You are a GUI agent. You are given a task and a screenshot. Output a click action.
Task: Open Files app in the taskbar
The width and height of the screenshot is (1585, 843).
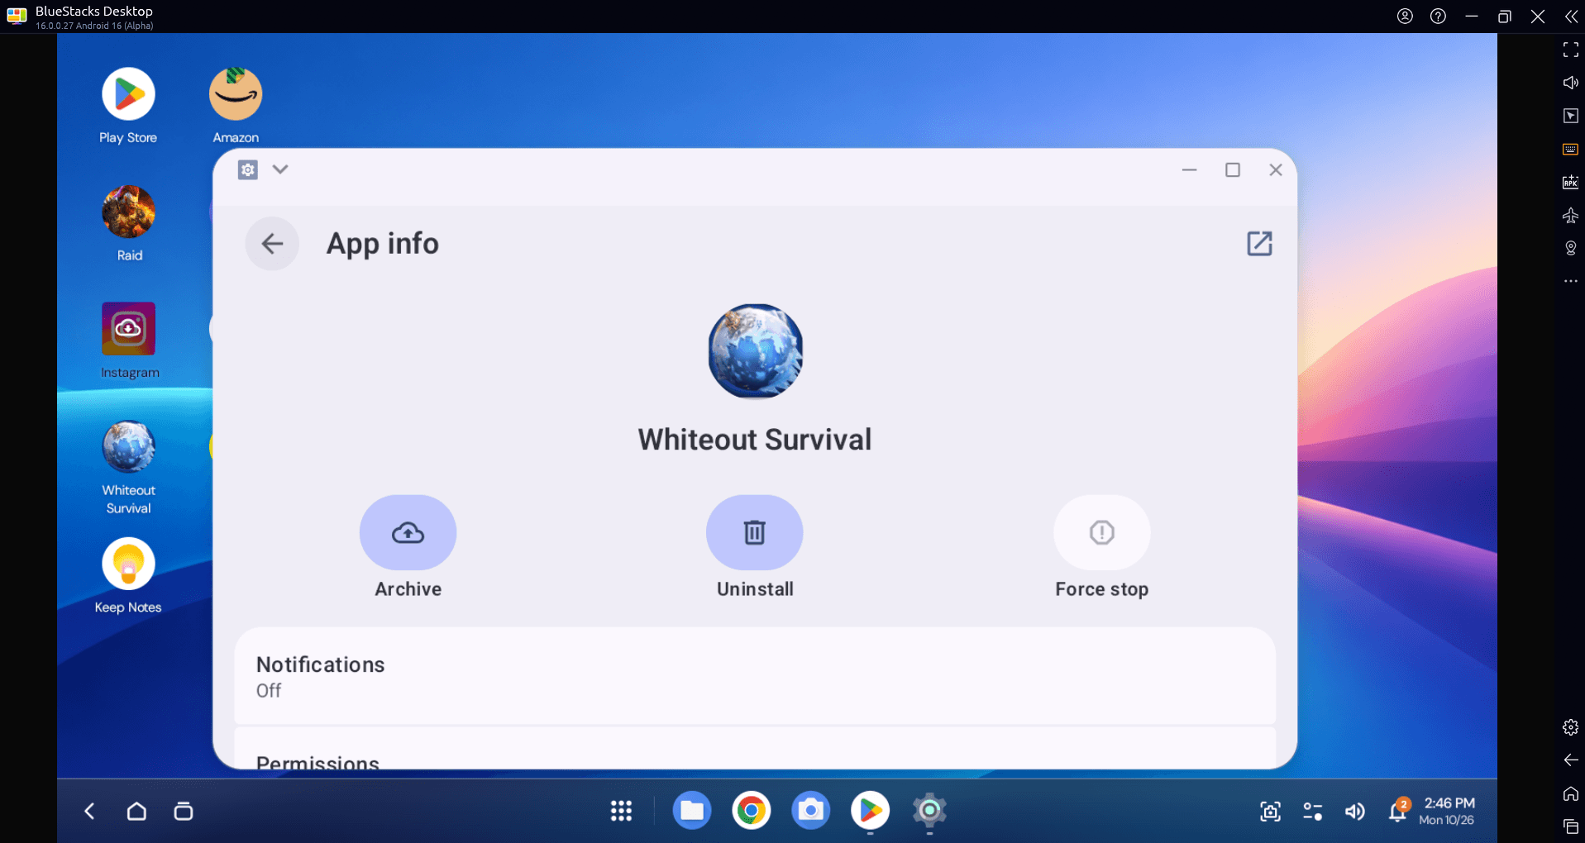click(692, 812)
